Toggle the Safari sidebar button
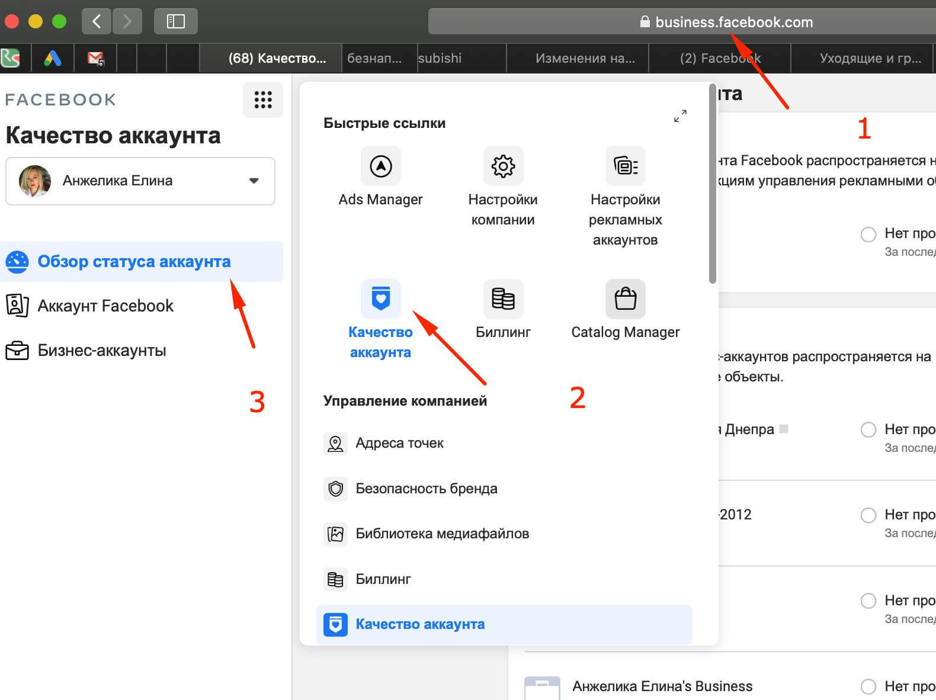The height and width of the screenshot is (700, 936). pyautogui.click(x=176, y=22)
